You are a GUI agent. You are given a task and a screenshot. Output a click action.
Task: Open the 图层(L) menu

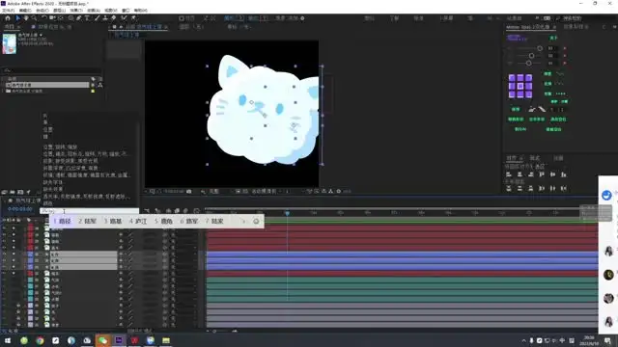[x=60, y=11]
